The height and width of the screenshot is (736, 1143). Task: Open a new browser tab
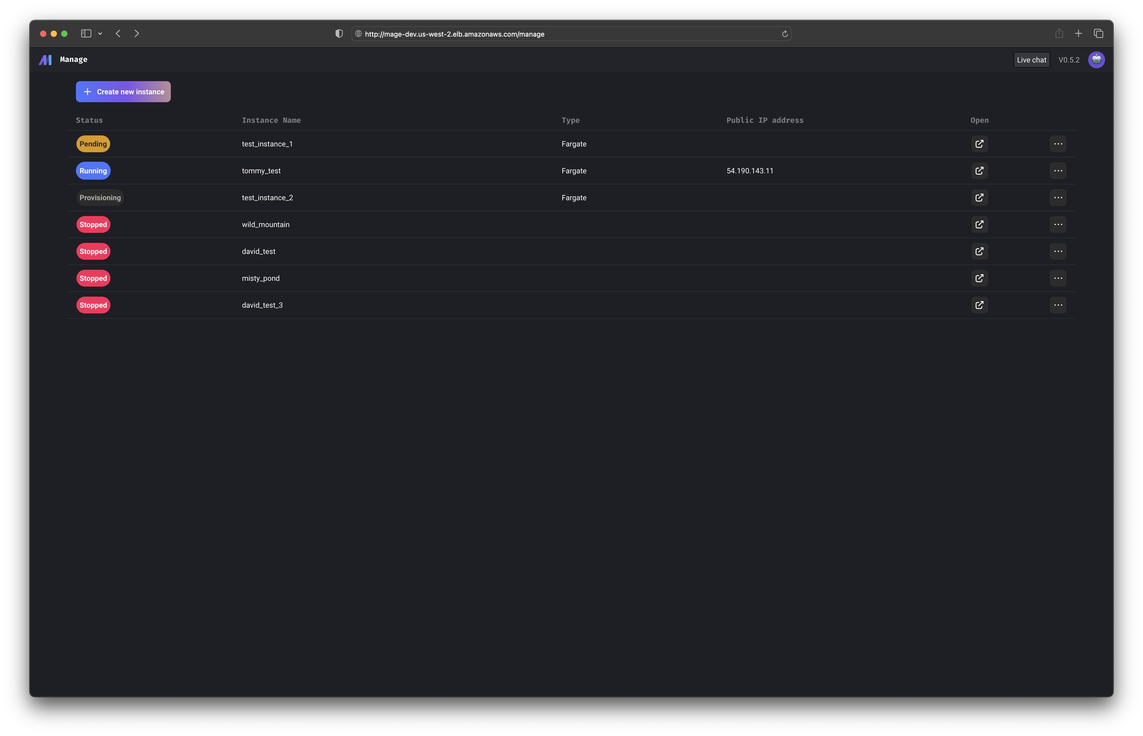[x=1078, y=33]
